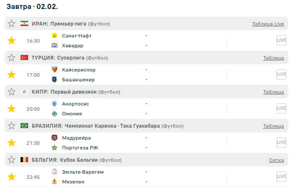
Task: Open the Таблица Live link for Iran
Action: pyautogui.click(x=268, y=24)
